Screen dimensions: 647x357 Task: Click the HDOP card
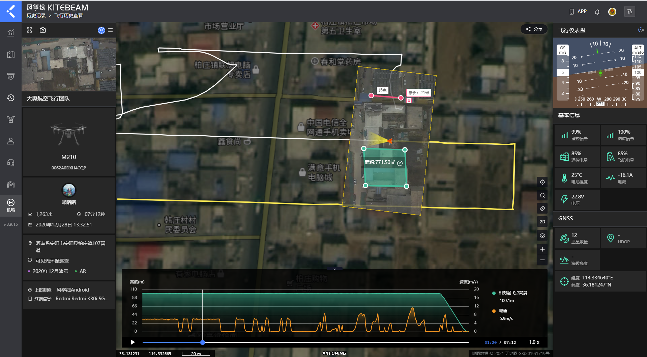pyautogui.click(x=623, y=238)
